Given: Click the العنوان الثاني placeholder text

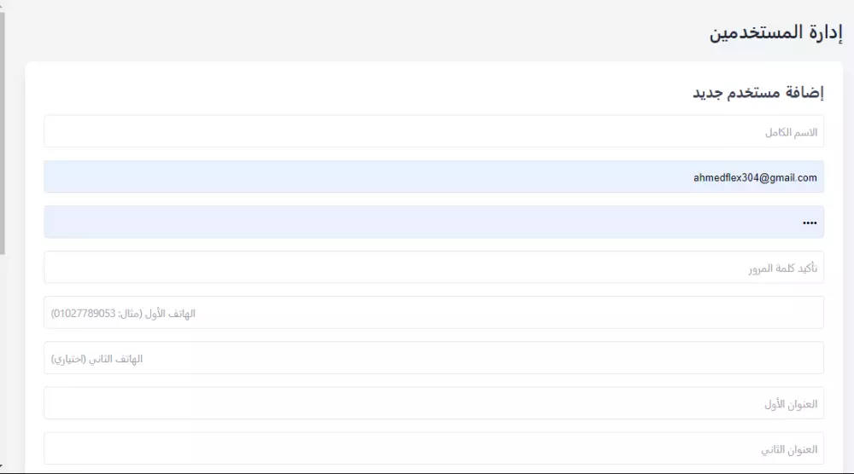Looking at the screenshot, I should coord(789,449).
